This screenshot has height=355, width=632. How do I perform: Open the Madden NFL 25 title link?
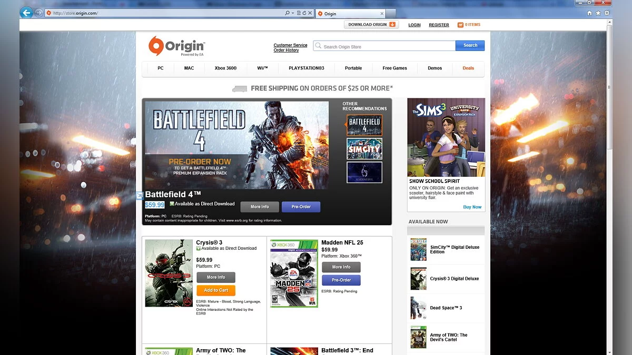(x=342, y=242)
